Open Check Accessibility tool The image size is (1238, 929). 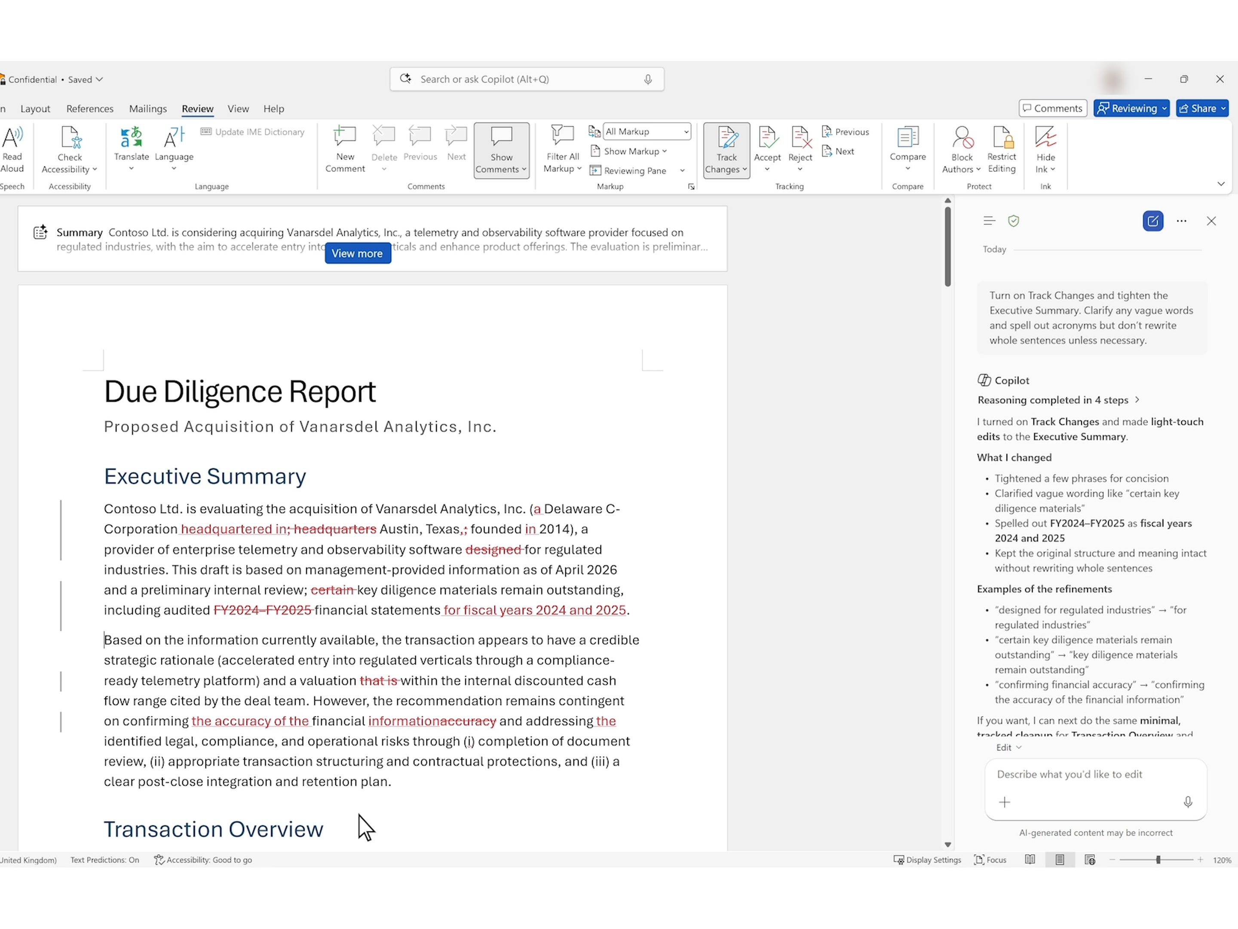coord(69,150)
